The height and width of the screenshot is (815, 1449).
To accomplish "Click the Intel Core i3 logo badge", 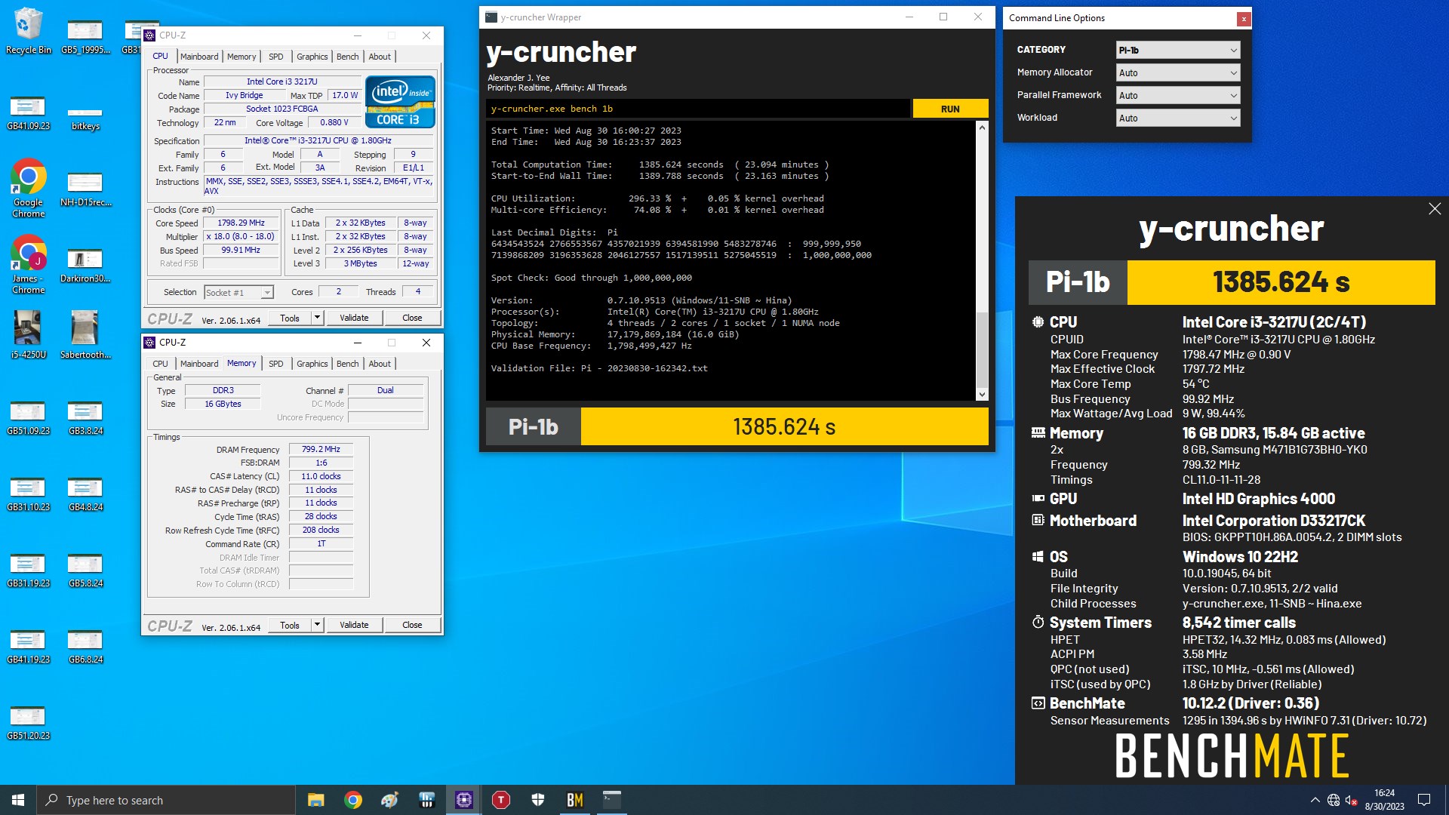I will [x=400, y=101].
